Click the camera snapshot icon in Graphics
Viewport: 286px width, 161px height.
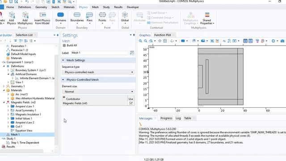[282, 41]
